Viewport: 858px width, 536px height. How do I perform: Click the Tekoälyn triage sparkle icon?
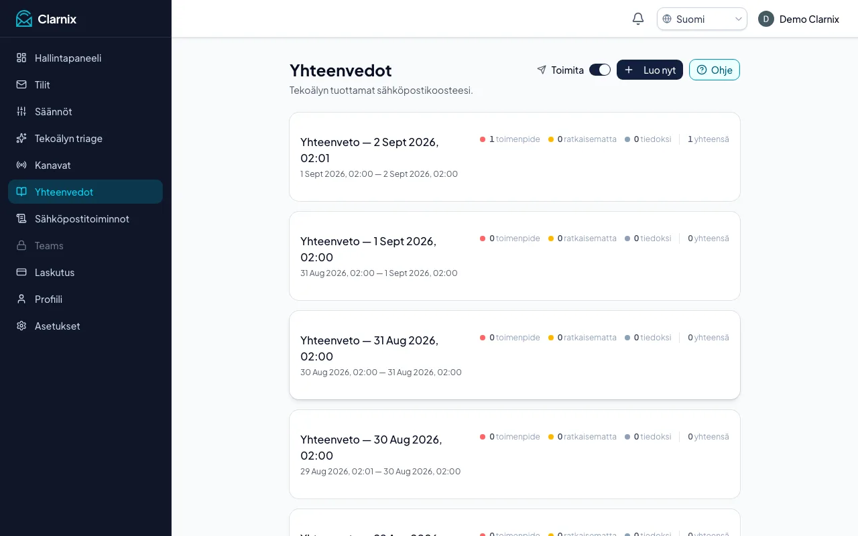click(21, 138)
